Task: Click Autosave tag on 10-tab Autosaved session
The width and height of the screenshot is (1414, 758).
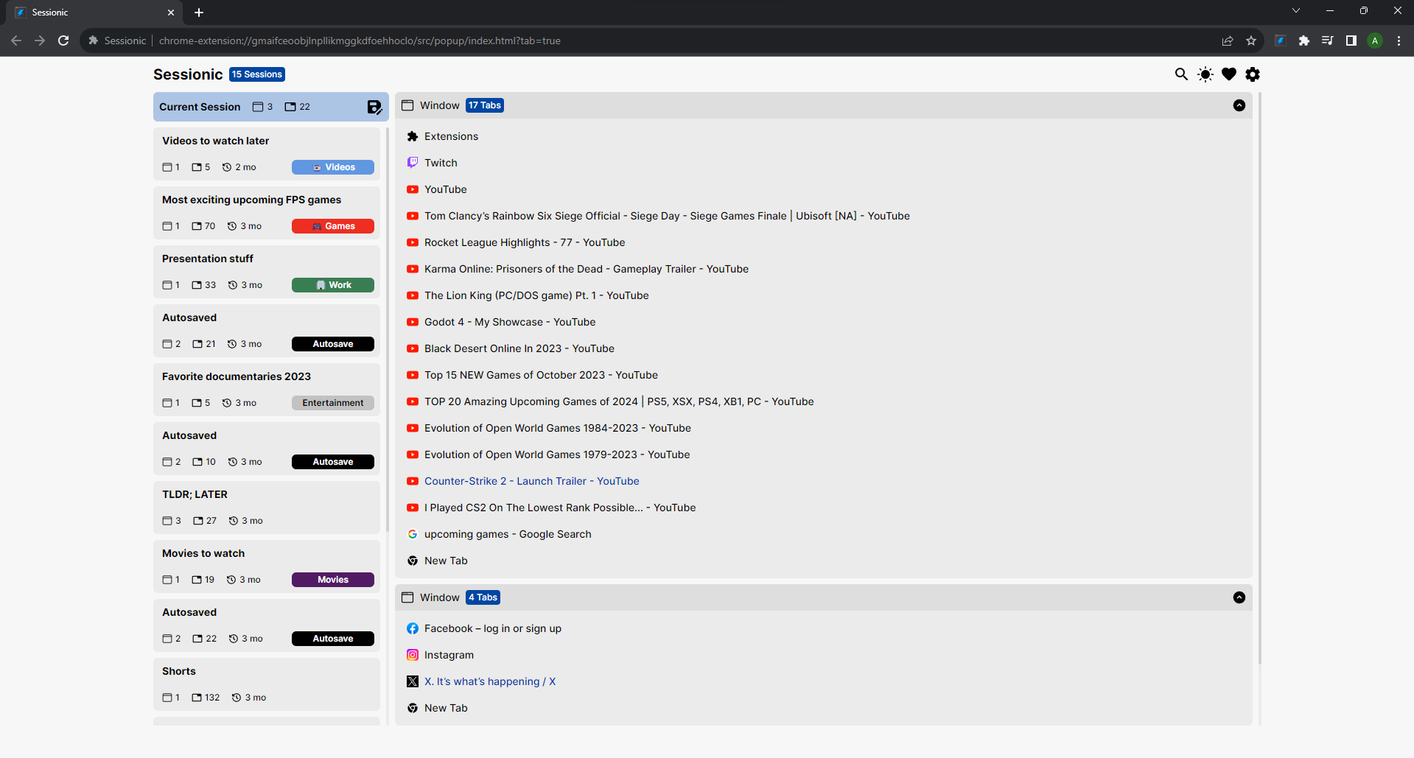Action: click(x=333, y=462)
